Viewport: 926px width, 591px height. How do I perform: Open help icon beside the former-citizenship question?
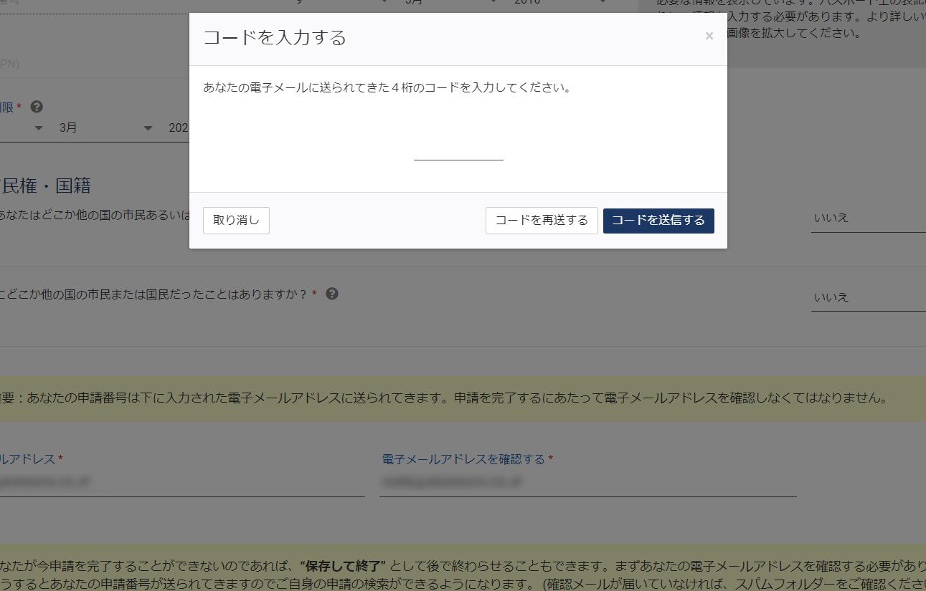[332, 294]
